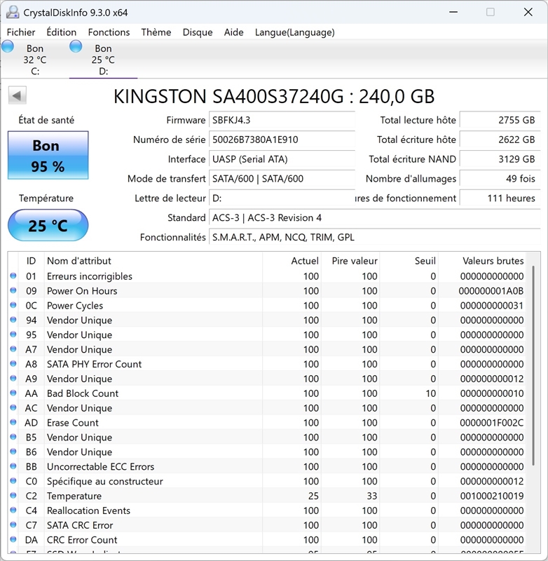Select attribute row B6 Vendor Unique
The height and width of the screenshot is (561, 548).
point(268,452)
